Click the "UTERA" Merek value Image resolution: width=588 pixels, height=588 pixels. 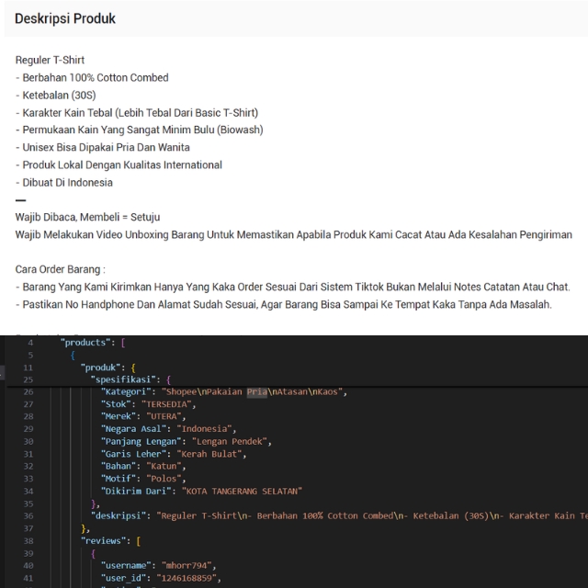(166, 417)
